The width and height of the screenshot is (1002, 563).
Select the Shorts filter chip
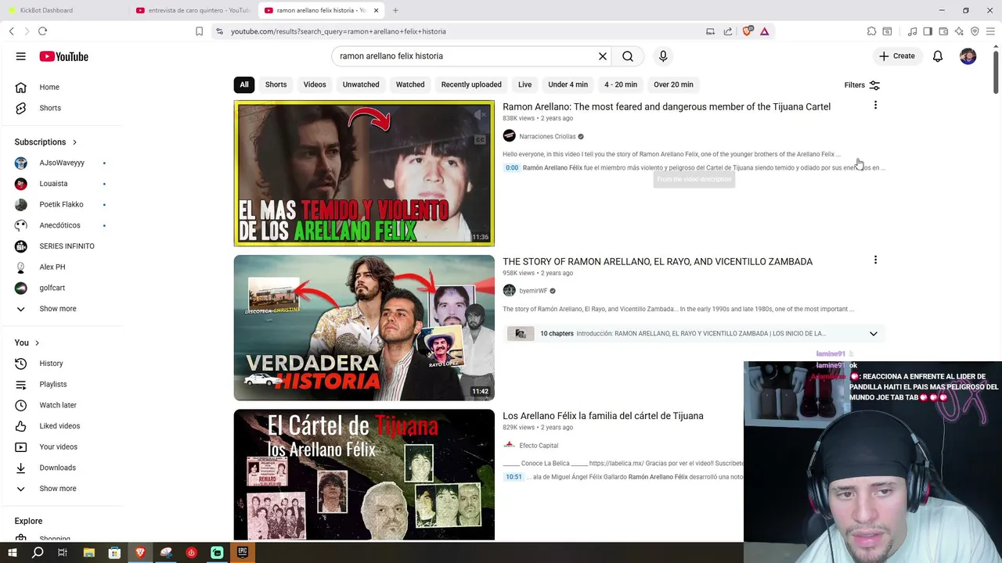pos(276,84)
